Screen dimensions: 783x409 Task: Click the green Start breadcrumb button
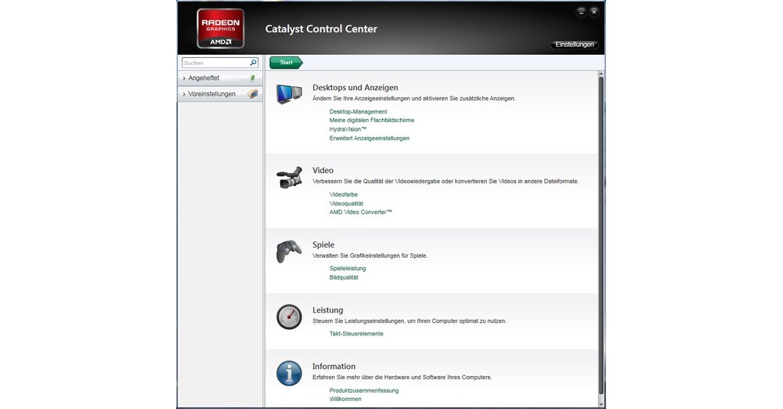click(x=286, y=63)
